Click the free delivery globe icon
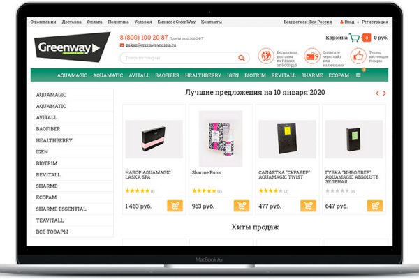This screenshot has width=419, height=279. coord(266,56)
